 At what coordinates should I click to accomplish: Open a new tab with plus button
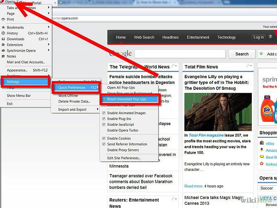point(61,2)
